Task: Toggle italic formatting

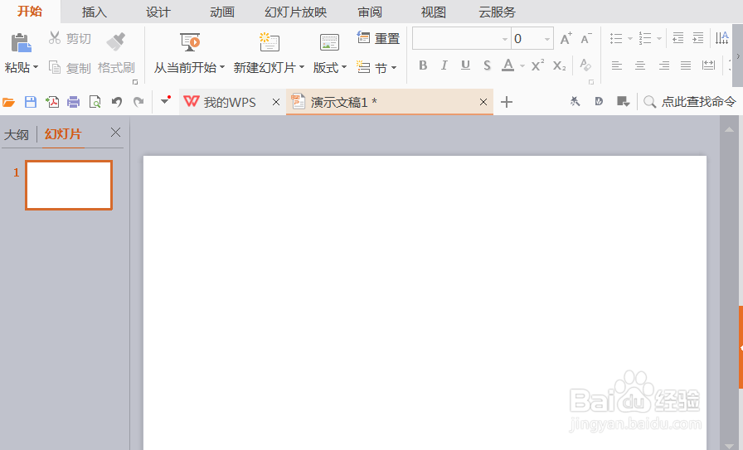Action: (444, 65)
